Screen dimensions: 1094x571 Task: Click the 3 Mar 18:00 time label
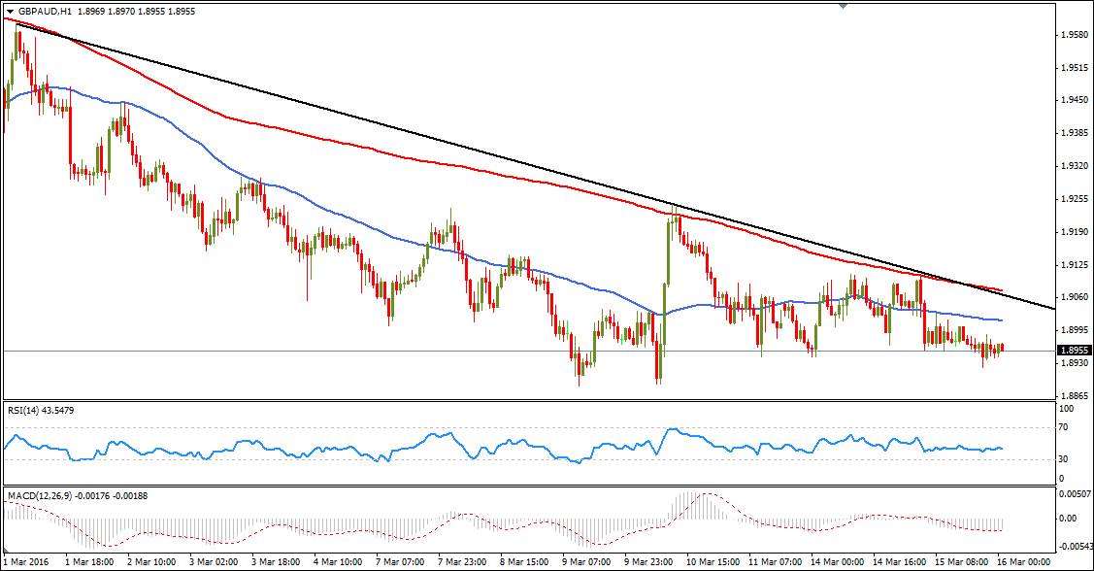pos(276,562)
